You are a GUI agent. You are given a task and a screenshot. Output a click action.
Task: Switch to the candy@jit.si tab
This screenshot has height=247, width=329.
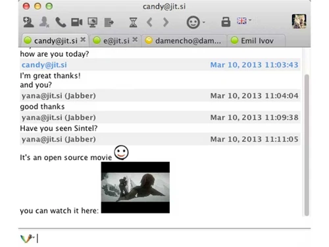[55, 41]
